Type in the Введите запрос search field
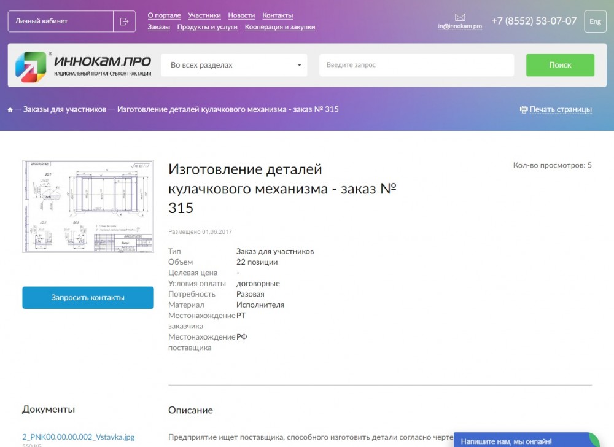 click(x=416, y=65)
